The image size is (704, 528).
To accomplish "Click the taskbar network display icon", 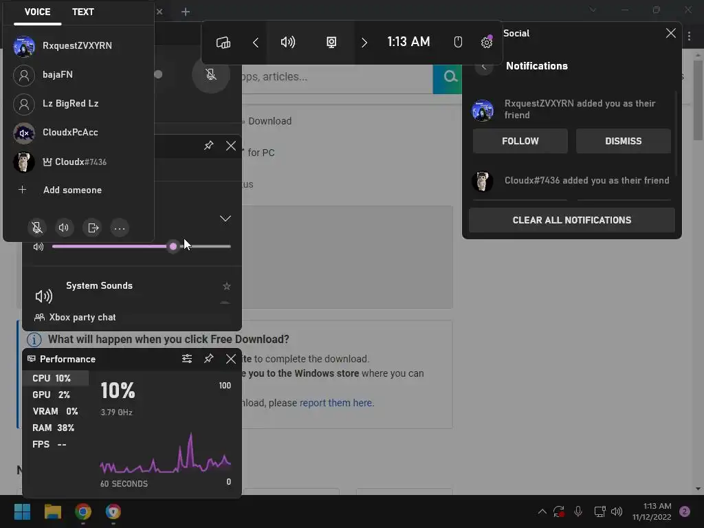I will tap(599, 511).
